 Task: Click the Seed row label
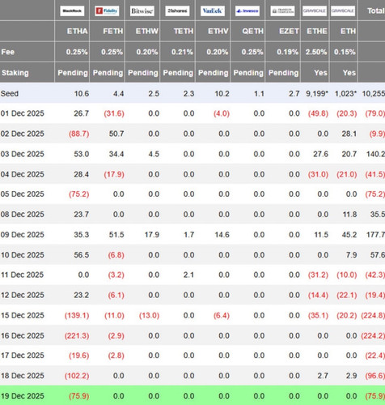[10, 94]
